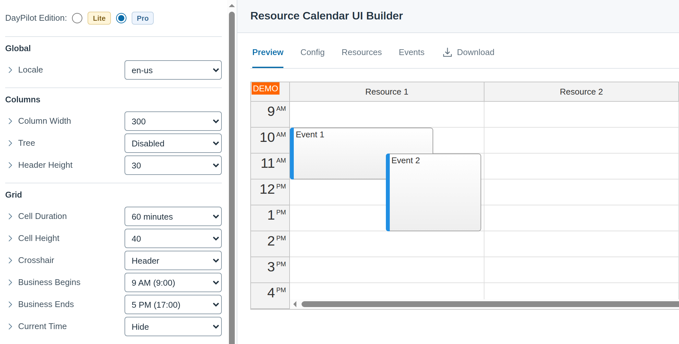The width and height of the screenshot is (679, 344).
Task: Expand the Cell Height chevron
Action: 10,238
